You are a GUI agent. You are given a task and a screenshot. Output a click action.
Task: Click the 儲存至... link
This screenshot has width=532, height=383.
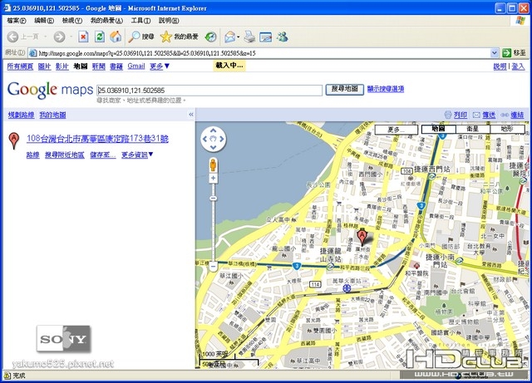point(103,155)
